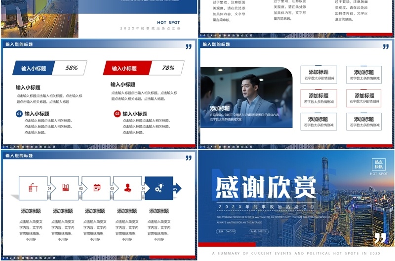
Task: Select the 感谢欣赏 headline text
Action: click(x=266, y=187)
